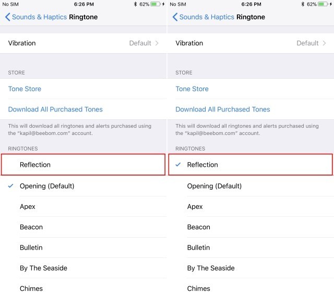The height and width of the screenshot is (296, 334).
Task: Tap battery icon in right status bar
Action: (x=323, y=4)
